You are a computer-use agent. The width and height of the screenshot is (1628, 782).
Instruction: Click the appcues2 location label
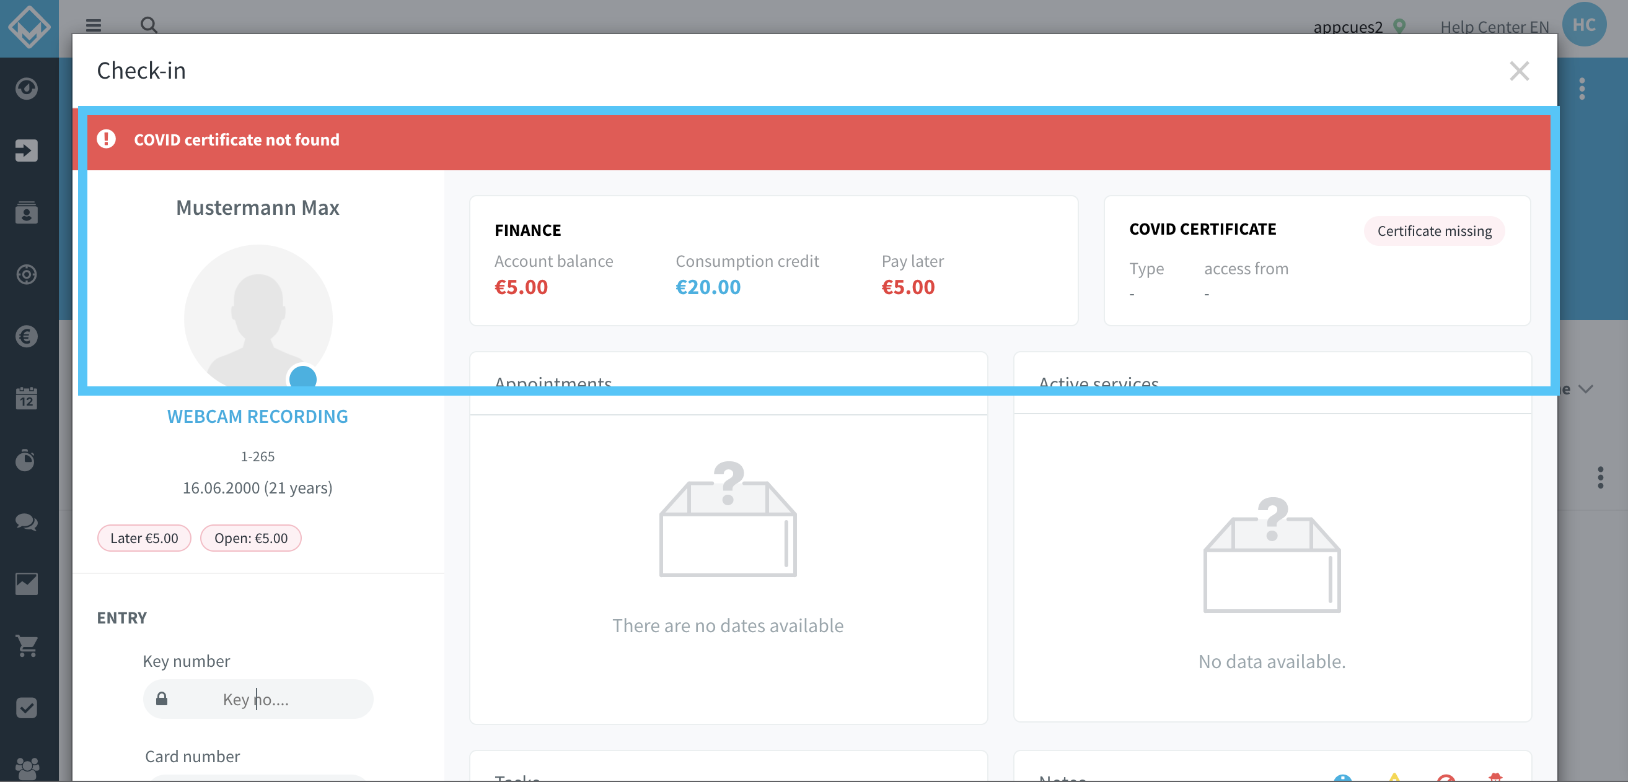pyautogui.click(x=1347, y=27)
